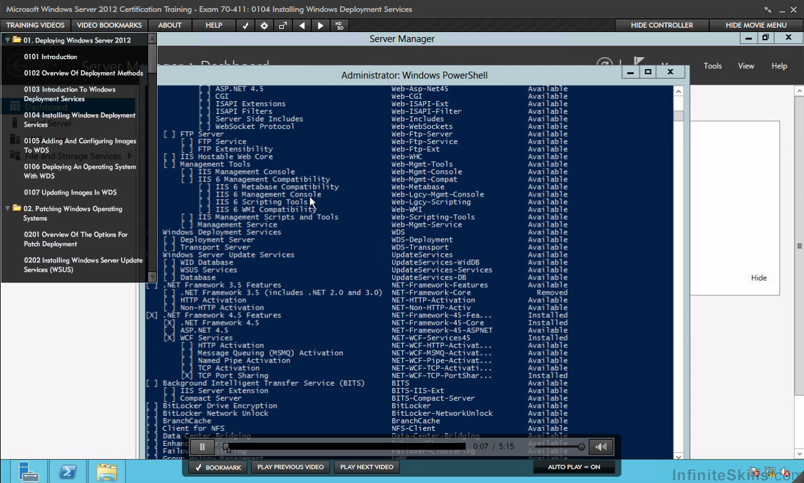Click Play Previous Video button
This screenshot has height=483, width=804.
(291, 467)
